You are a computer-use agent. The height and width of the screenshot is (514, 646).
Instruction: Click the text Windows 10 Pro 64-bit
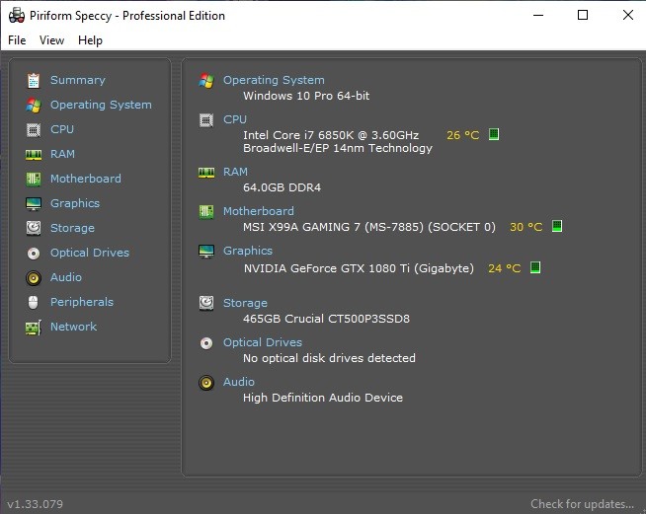click(x=306, y=96)
